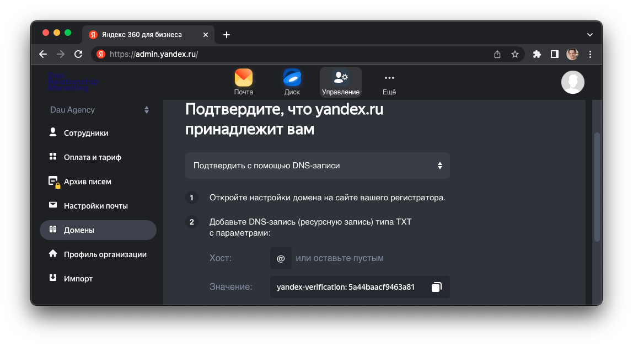Close the Яндекс 360 tab
This screenshot has width=633, height=346.
206,35
